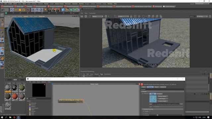212x119 pixels.
Task: Click the Make Editable sidebar icon
Action: click(2, 15)
